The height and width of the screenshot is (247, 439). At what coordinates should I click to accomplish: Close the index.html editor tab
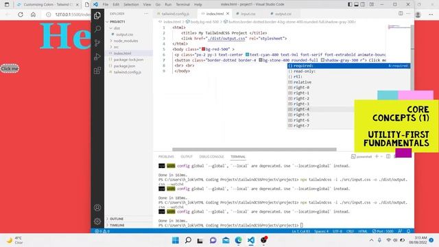(228, 14)
